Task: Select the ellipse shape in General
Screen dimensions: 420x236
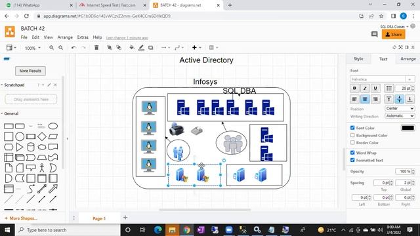Action: pos(52,126)
